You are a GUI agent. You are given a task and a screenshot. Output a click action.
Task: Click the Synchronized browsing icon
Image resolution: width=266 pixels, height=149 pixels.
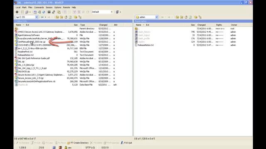click(x=59, y=12)
